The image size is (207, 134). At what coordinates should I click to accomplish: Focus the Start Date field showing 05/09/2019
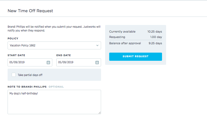(x=30, y=62)
